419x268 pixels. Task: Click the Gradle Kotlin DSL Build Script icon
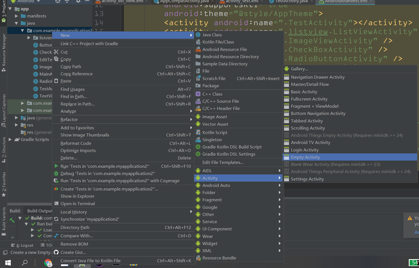click(x=198, y=147)
